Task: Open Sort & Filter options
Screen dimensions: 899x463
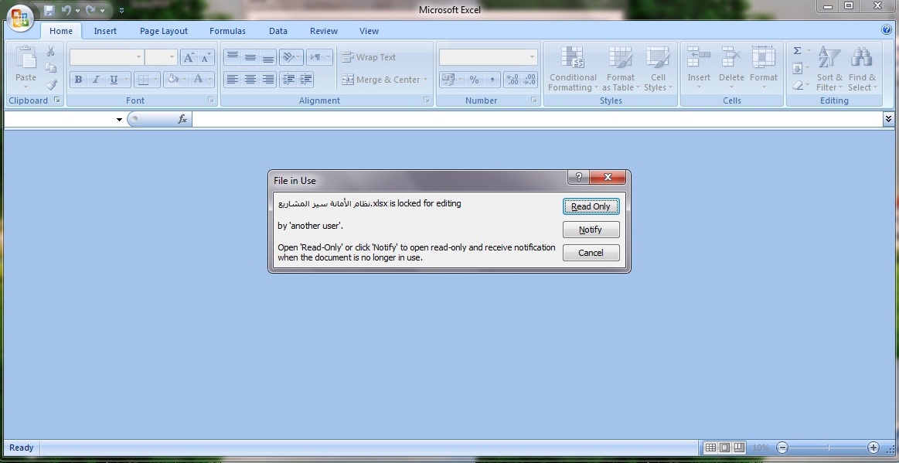Action: point(829,69)
